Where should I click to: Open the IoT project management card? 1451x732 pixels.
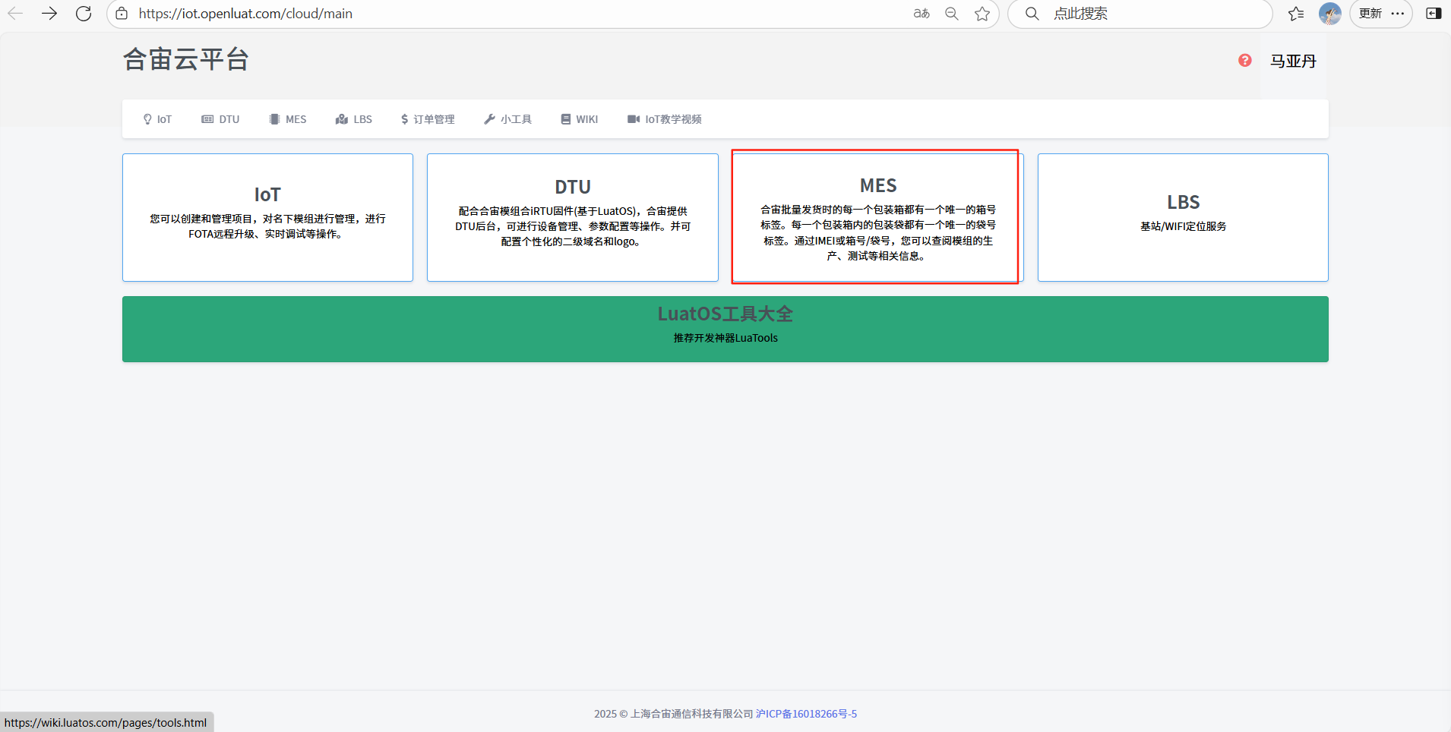tap(267, 217)
